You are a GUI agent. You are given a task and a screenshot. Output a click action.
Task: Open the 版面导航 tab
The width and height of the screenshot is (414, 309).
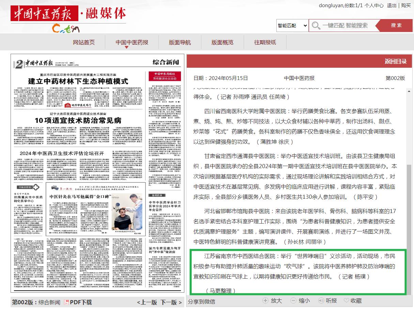coord(180,42)
